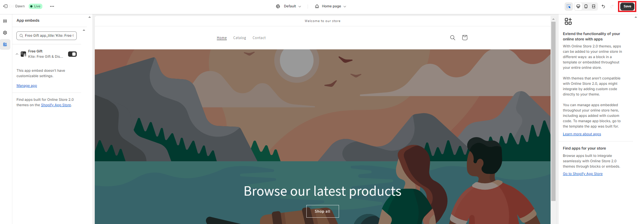
Task: Toggle the Free Gift app embed switch
Action: (x=72, y=54)
